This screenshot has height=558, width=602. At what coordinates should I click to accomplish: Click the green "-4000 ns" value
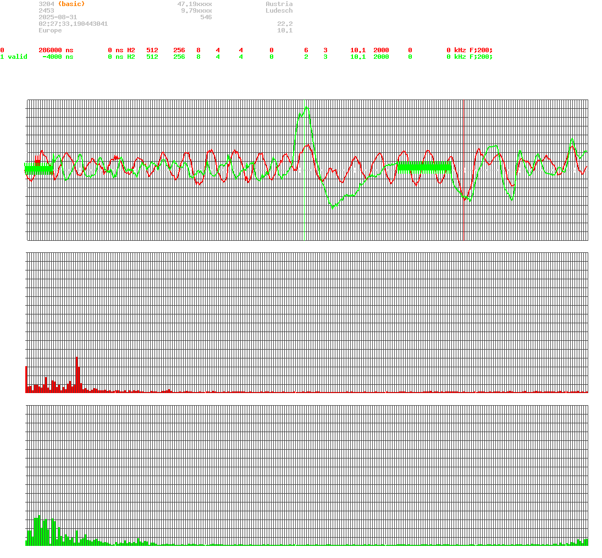pyautogui.click(x=58, y=57)
